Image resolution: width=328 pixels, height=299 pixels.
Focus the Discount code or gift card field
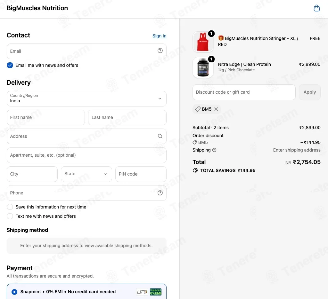coord(244,92)
